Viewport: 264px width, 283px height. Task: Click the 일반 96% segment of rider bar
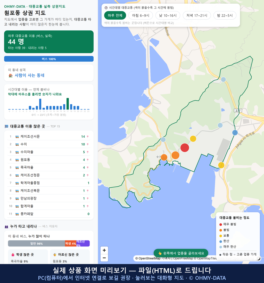[36, 244]
